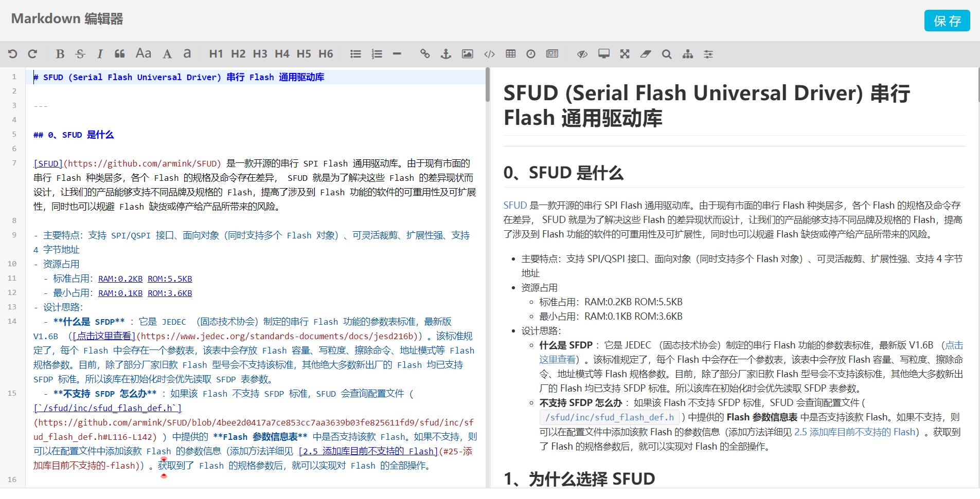980x499 pixels.
Task: Toggle the live preview pane
Action: [x=581, y=53]
